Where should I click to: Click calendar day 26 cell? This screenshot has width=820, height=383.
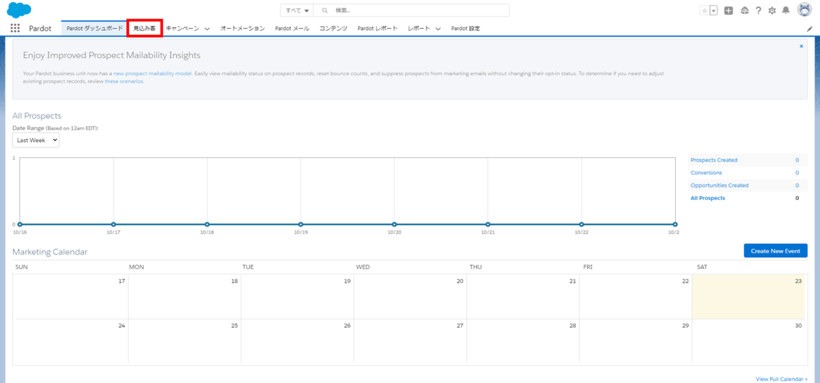pos(297,341)
